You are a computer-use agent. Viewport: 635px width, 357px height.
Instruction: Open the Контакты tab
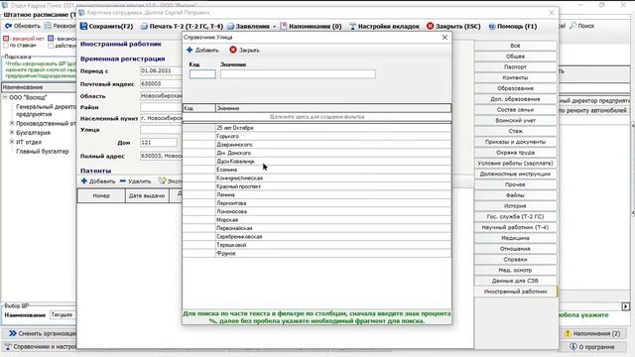[x=515, y=77]
